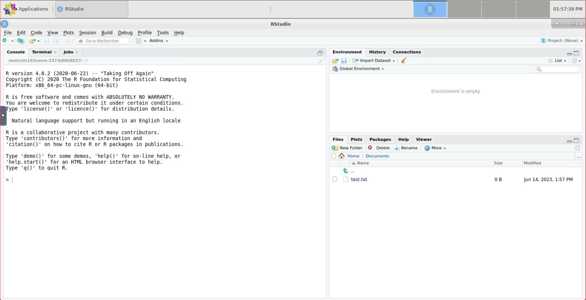Toggle the select all files checkbox
The height and width of the screenshot is (300, 586).
[334, 156]
